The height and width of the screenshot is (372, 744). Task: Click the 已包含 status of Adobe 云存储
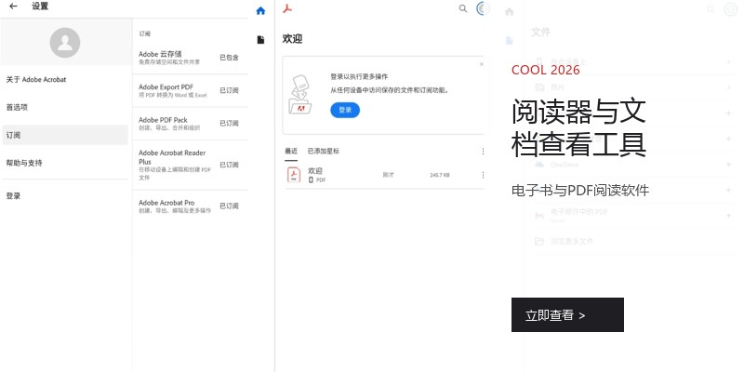229,58
